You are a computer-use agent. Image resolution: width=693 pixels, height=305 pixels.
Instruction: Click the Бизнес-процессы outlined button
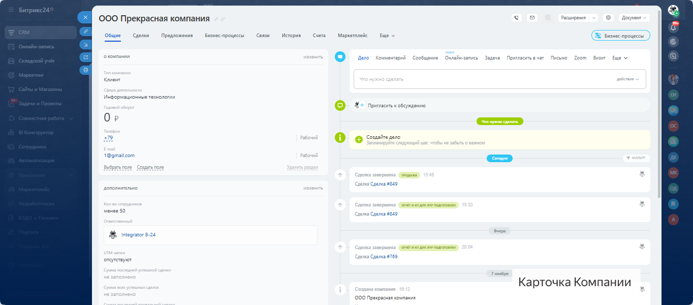[620, 36]
